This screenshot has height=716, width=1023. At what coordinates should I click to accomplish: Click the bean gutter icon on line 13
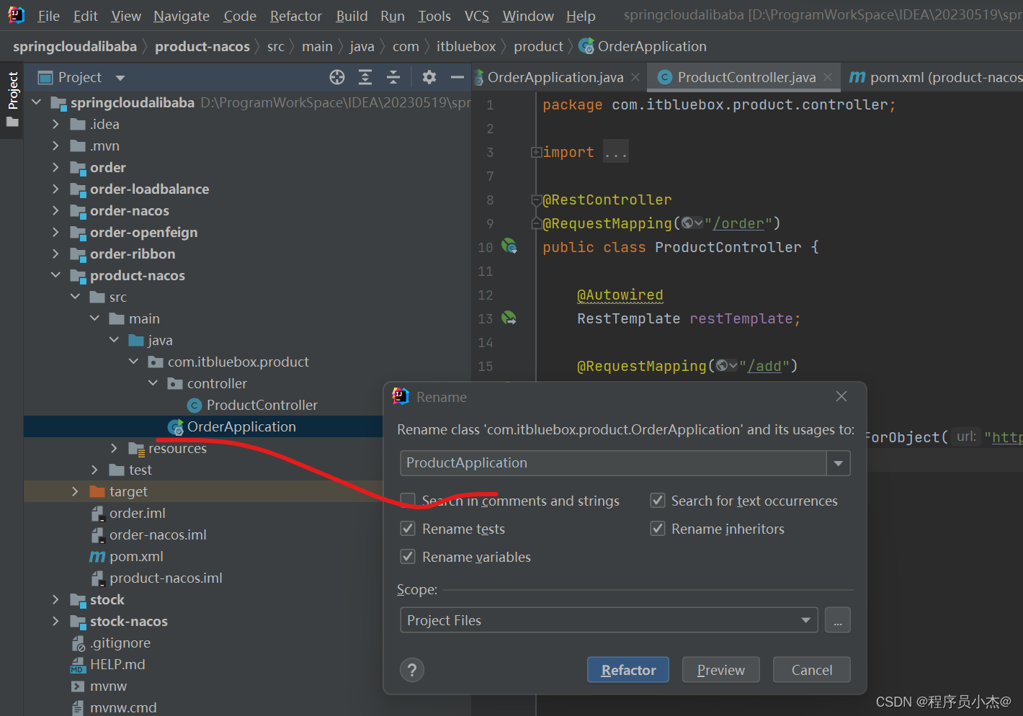pos(509,318)
